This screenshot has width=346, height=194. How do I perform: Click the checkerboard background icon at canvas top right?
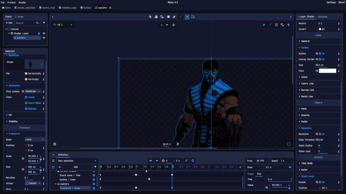pos(282,25)
